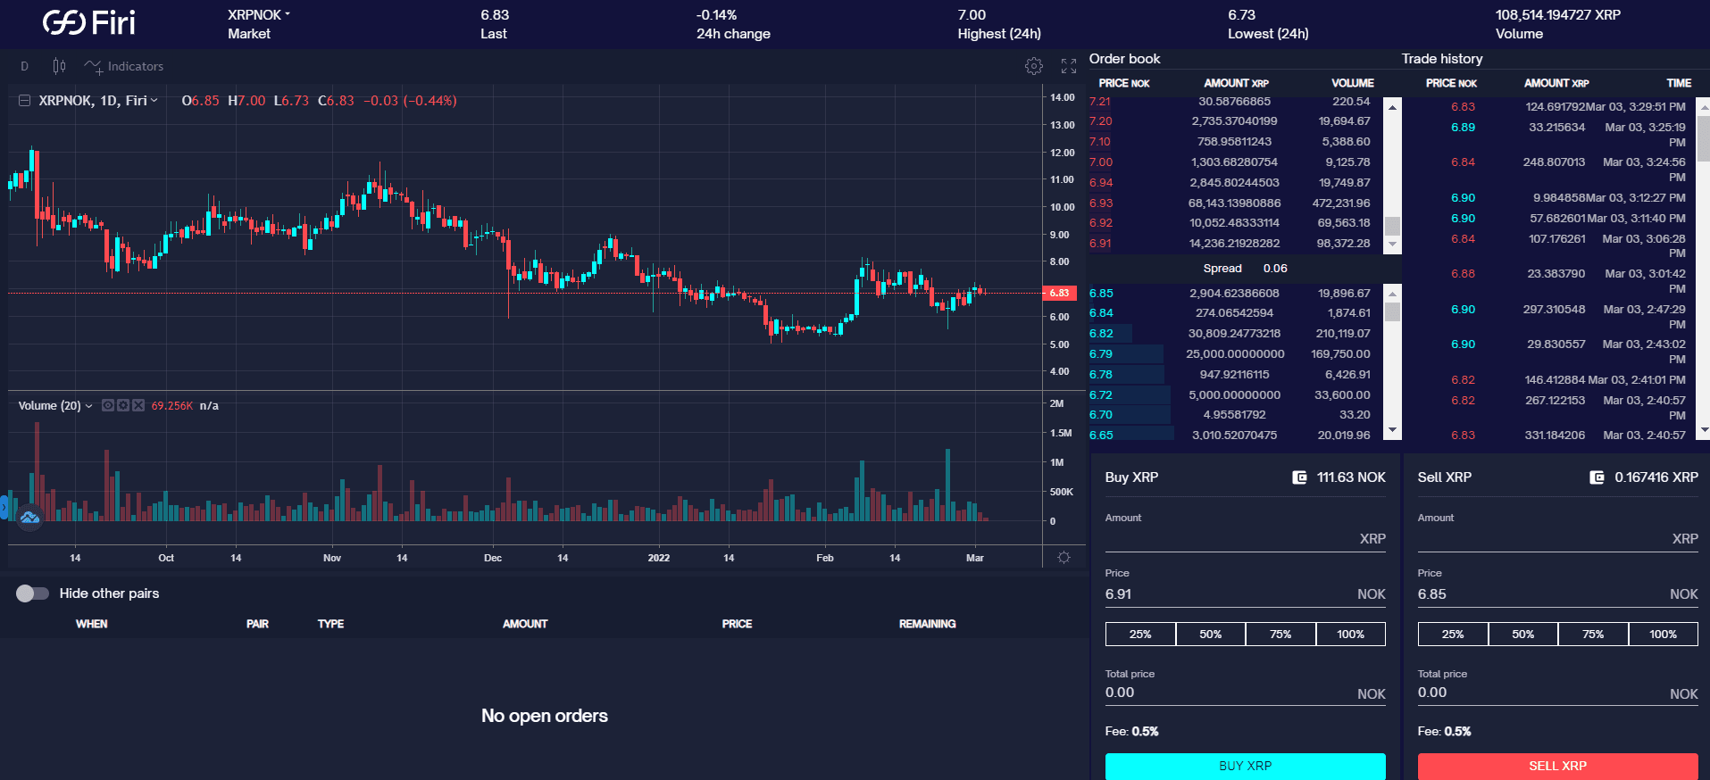Select the D timeframe interval
1710x780 pixels.
[x=24, y=66]
